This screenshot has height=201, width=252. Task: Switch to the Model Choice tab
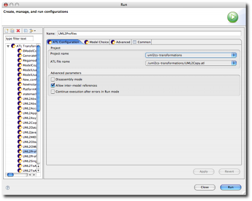tap(97, 42)
